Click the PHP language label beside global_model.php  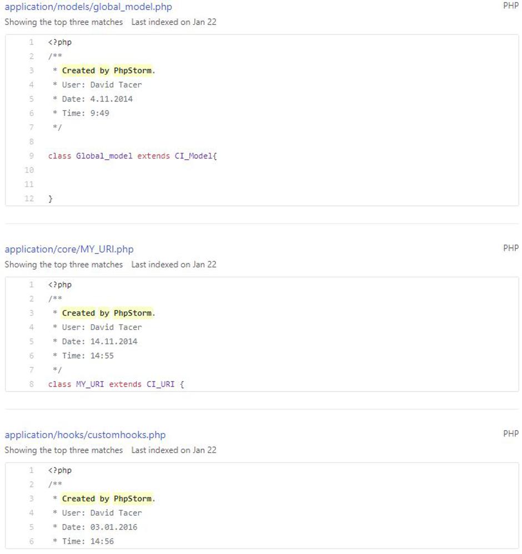(x=510, y=6)
